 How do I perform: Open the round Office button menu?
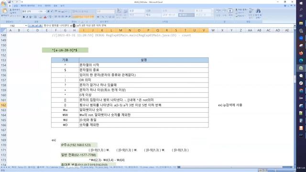3,4
